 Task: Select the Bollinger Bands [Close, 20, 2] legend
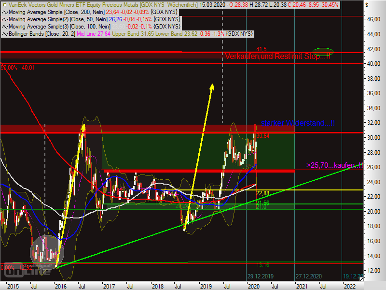point(42,34)
